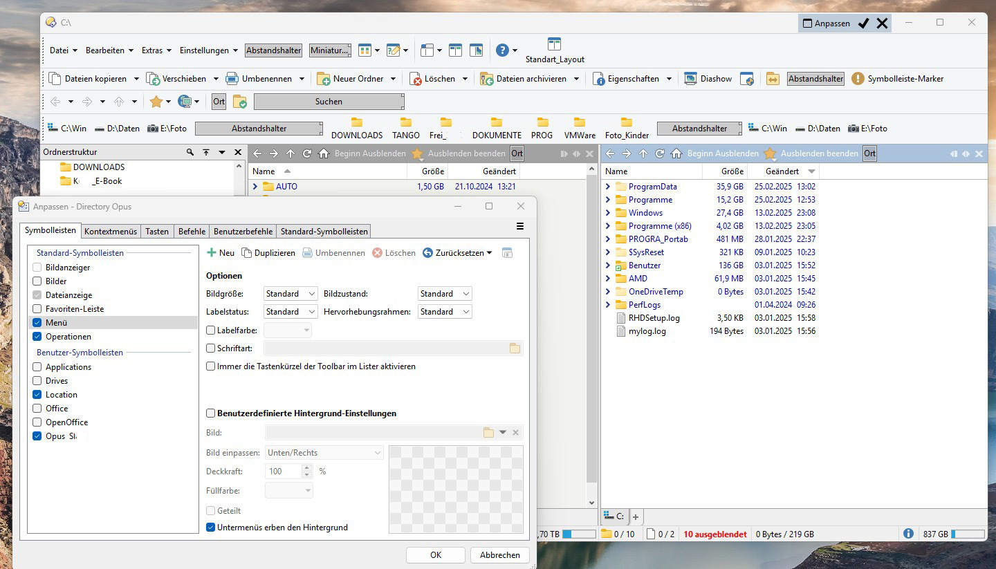996x569 pixels.
Task: Switch to the Standard-Symbolleisten tab
Action: [x=324, y=232]
